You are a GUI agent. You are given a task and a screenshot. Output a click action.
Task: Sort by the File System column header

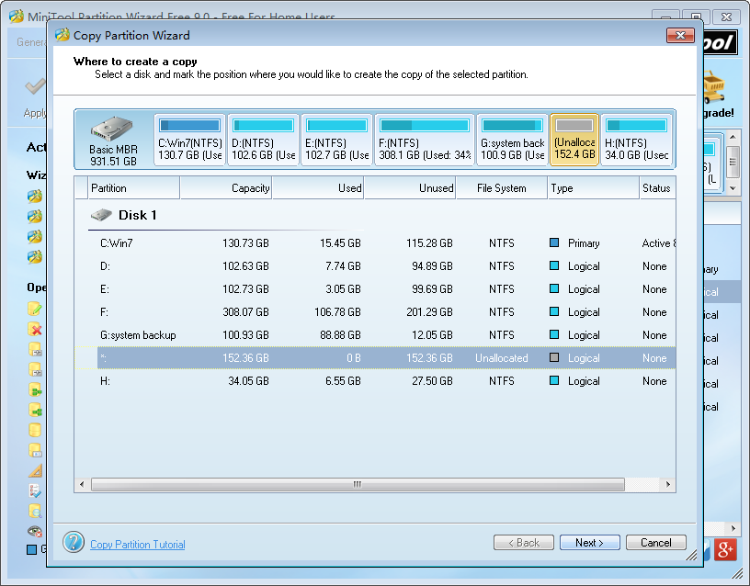pos(502,188)
